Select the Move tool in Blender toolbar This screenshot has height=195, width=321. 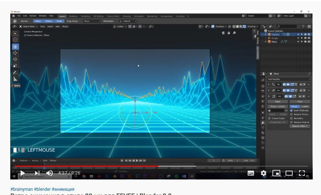15,53
